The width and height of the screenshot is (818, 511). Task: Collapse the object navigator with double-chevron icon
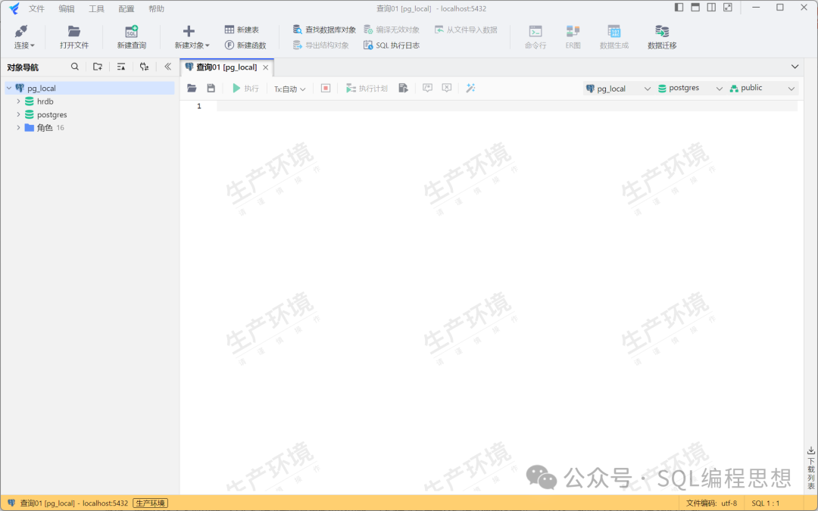(x=167, y=67)
